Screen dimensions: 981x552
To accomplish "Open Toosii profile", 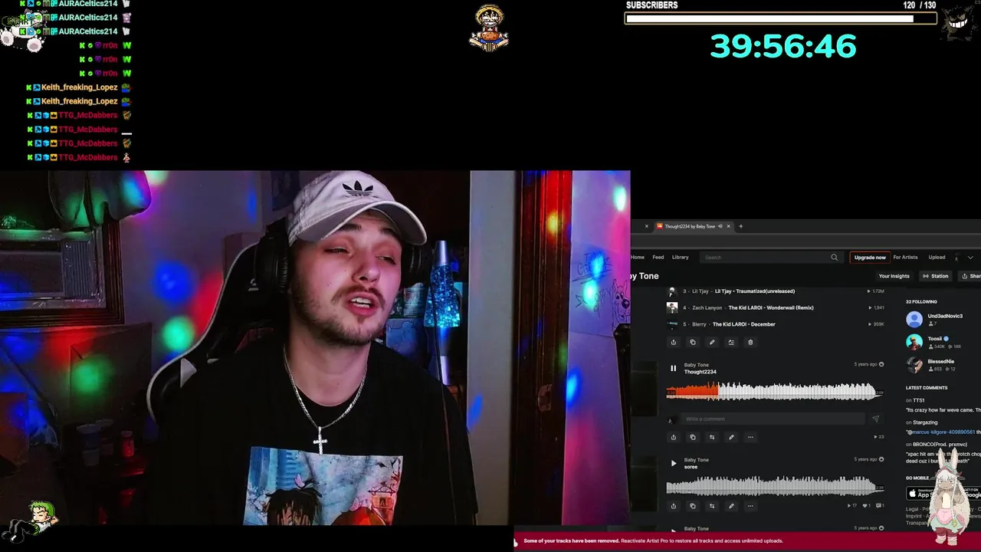I will (x=935, y=338).
